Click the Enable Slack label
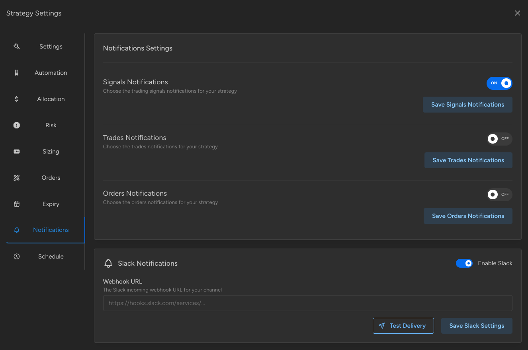The image size is (528, 350). 495,263
